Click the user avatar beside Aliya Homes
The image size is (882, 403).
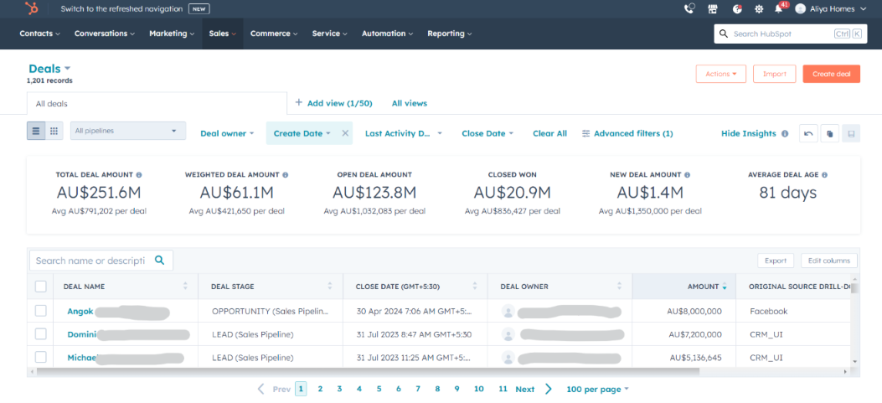(x=800, y=9)
